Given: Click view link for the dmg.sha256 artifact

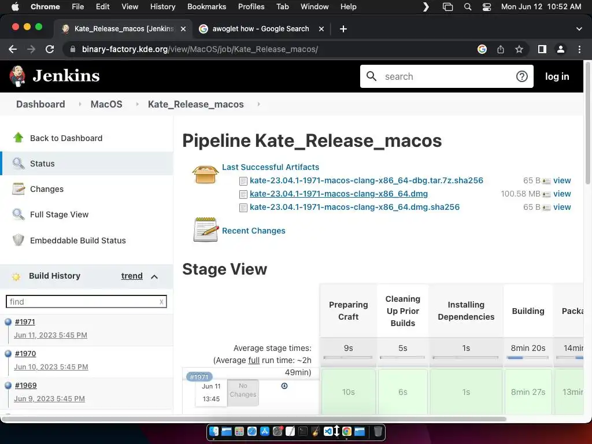Looking at the screenshot, I should (x=562, y=207).
